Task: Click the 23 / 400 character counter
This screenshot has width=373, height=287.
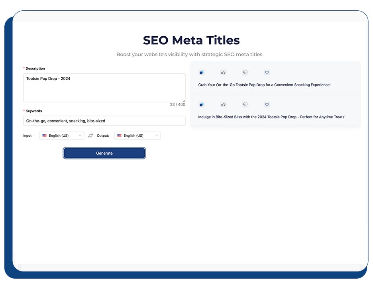Action: pos(177,105)
